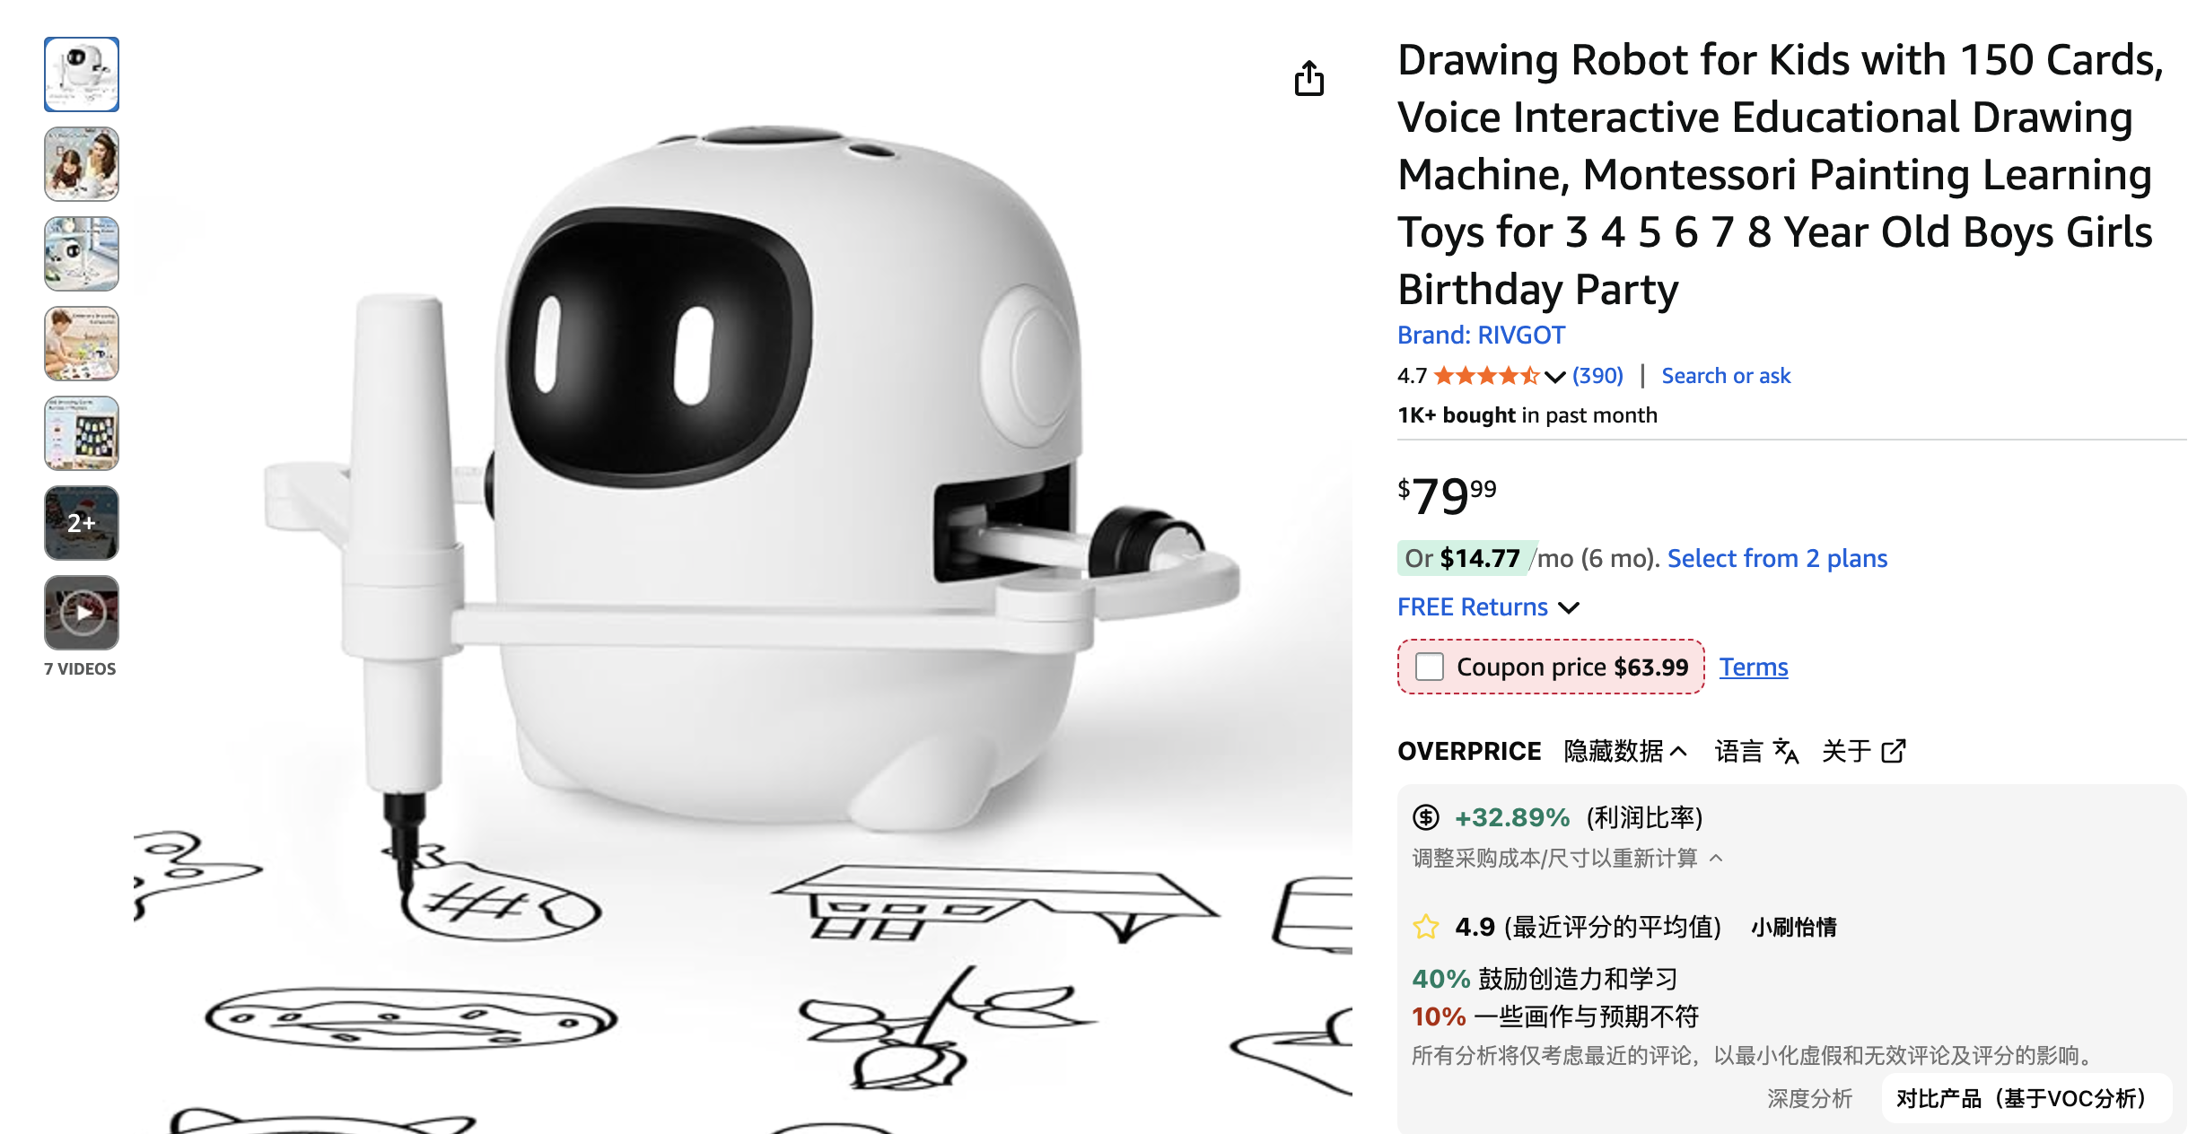Click the dollar profit ratio icon
The image size is (2188, 1134).
(1425, 817)
